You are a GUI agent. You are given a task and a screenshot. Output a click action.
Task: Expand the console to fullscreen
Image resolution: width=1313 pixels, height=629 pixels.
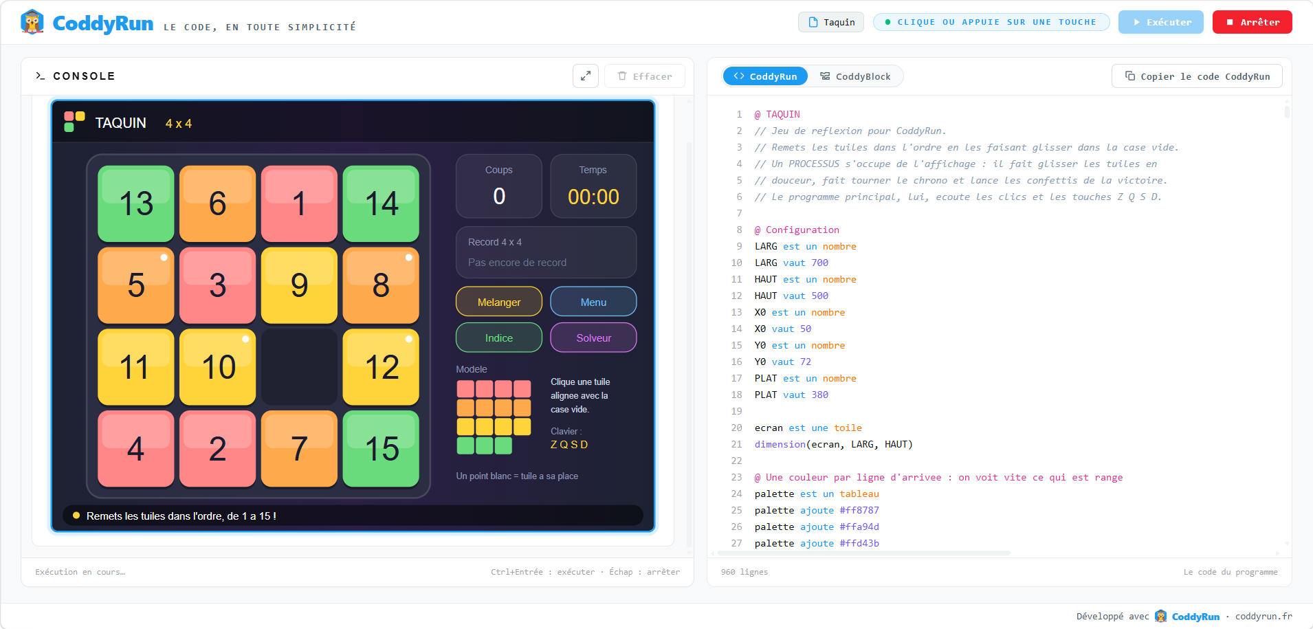click(586, 76)
